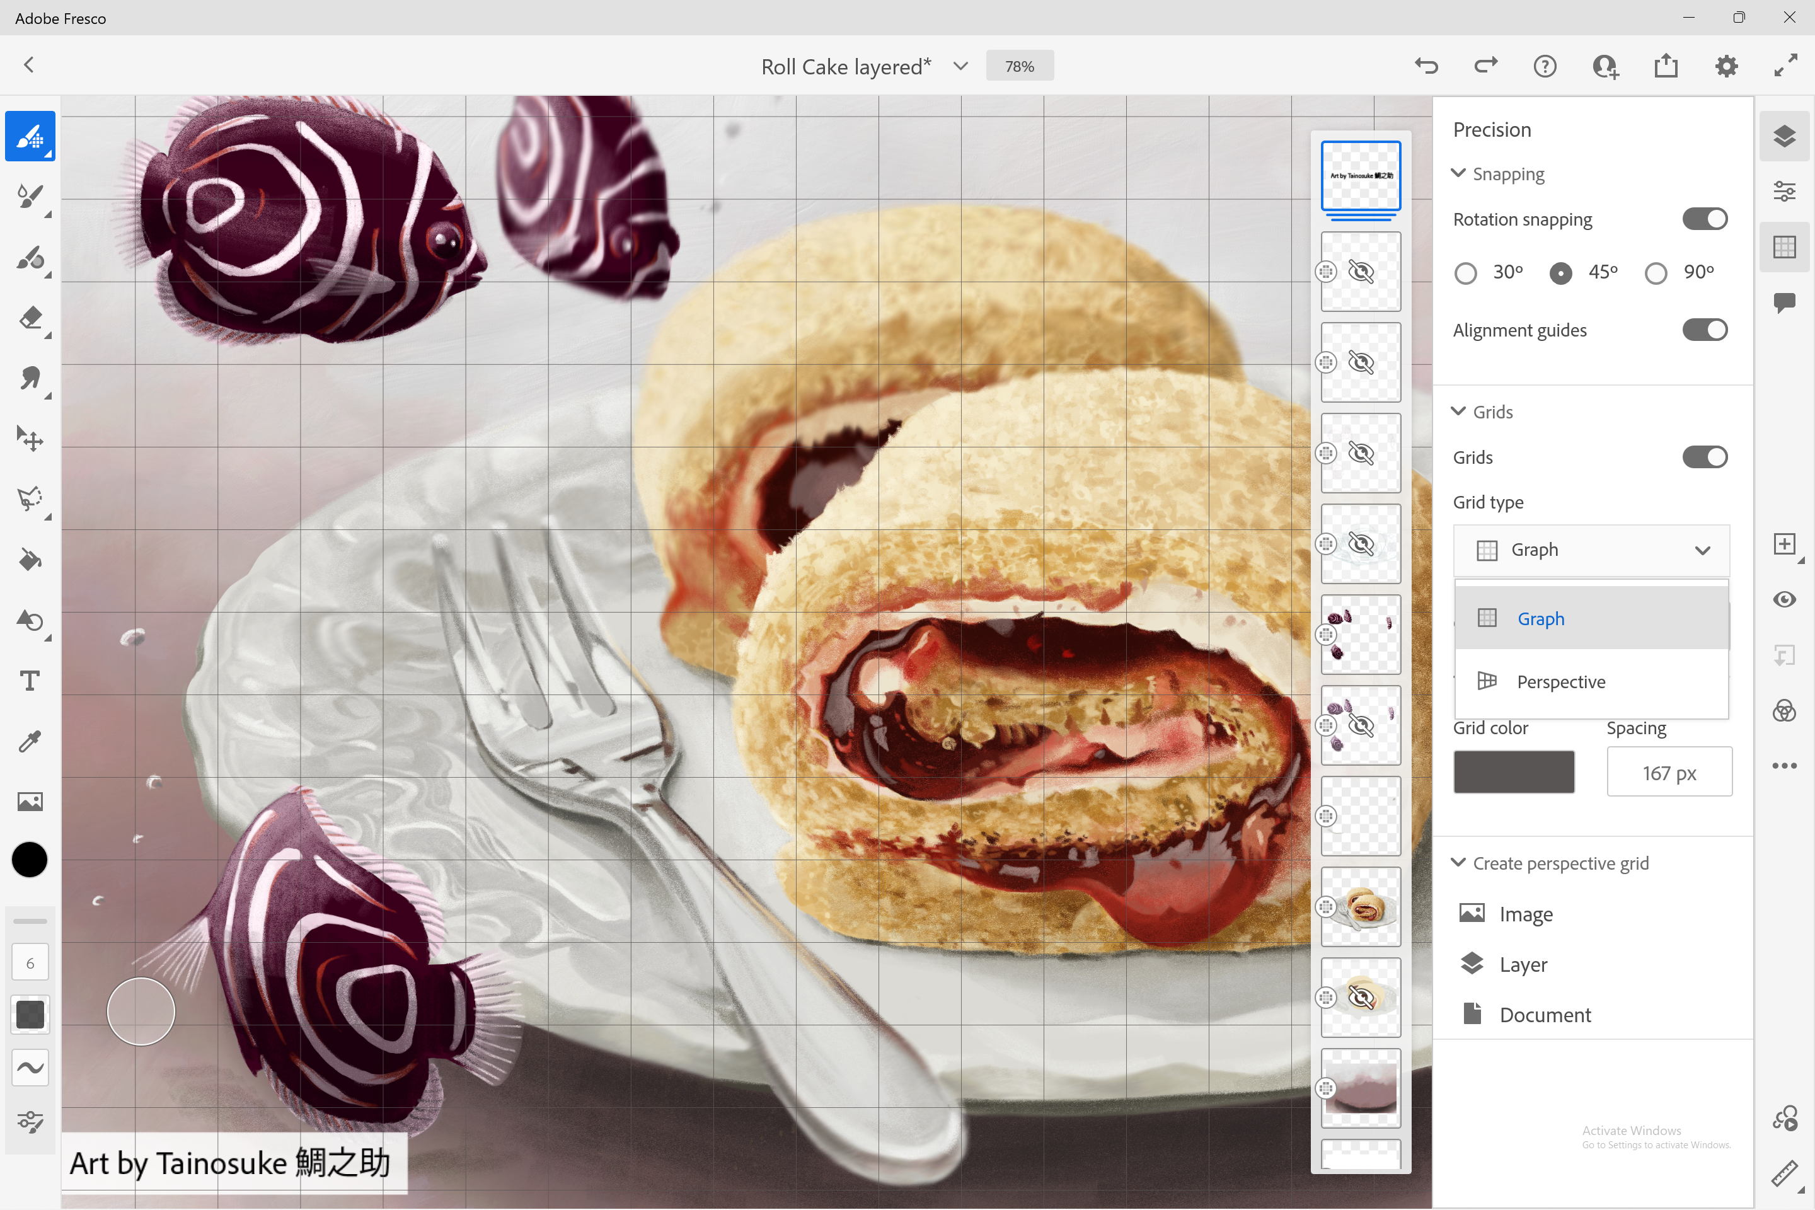1815x1210 pixels.
Task: Click the brush opacity checker swatch
Action: pos(30,1014)
